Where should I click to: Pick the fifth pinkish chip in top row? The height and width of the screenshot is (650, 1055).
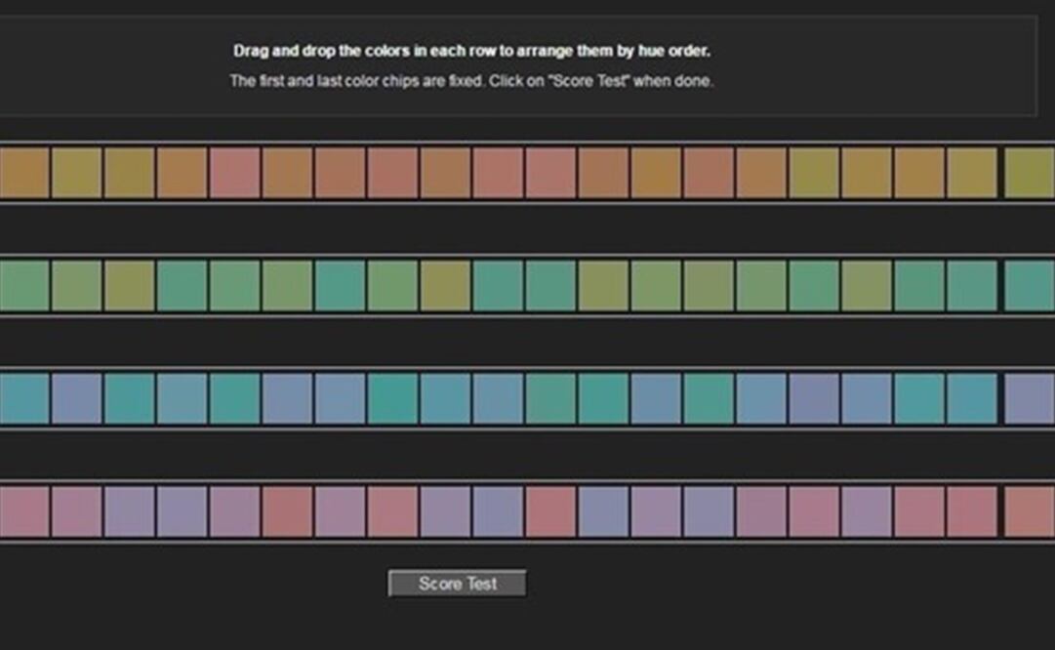pyautogui.click(x=234, y=173)
